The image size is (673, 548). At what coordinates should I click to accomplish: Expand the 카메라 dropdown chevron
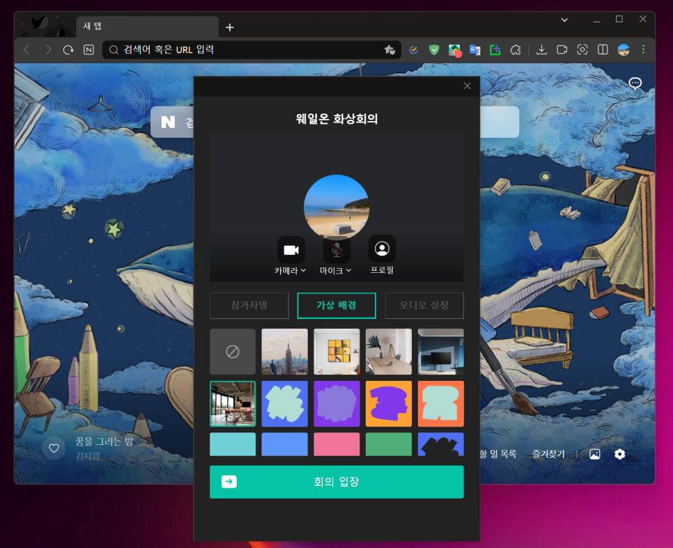304,270
